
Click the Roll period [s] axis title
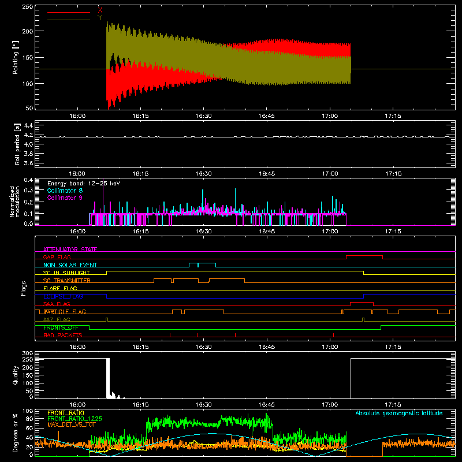(17, 144)
